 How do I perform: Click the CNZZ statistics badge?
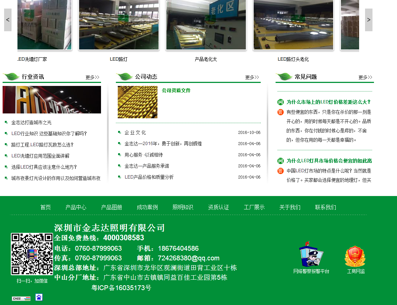[21, 298]
